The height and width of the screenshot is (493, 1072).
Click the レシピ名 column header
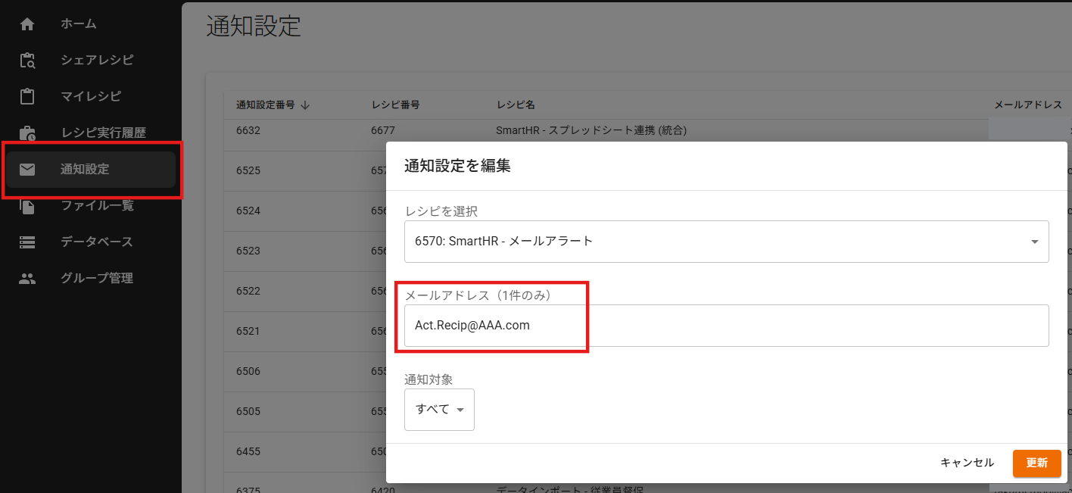(x=516, y=105)
